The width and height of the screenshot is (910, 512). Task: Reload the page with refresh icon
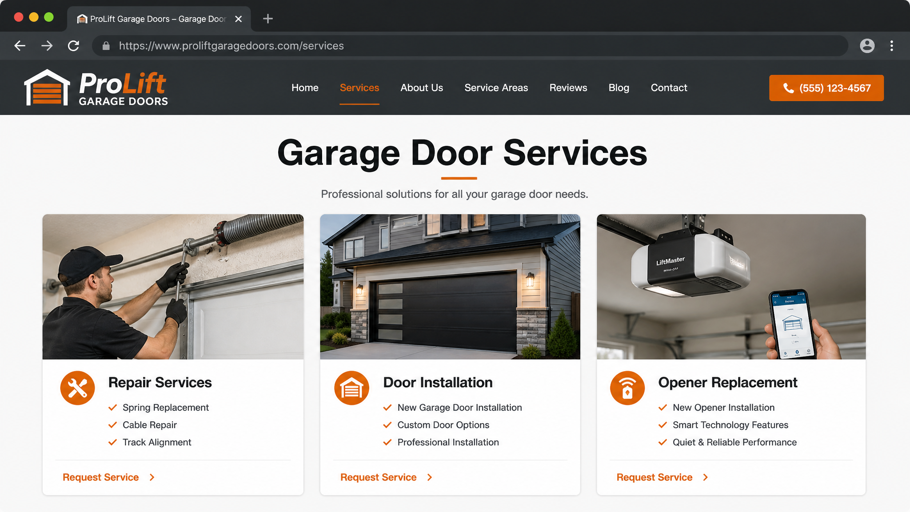tap(74, 46)
